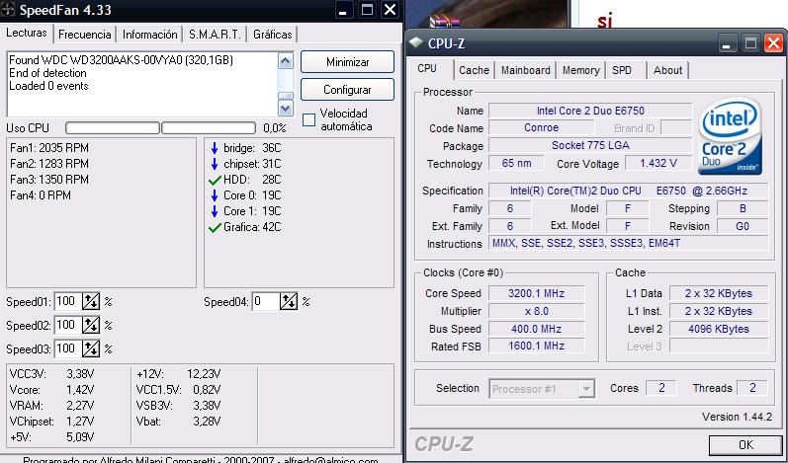This screenshot has height=463, width=788.
Task: Click the SpeedFan title bar icon
Action: [11, 11]
